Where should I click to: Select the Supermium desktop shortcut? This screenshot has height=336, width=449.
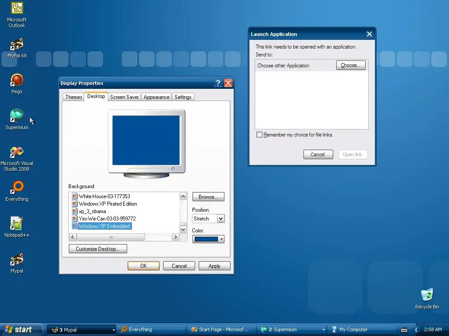(x=17, y=119)
